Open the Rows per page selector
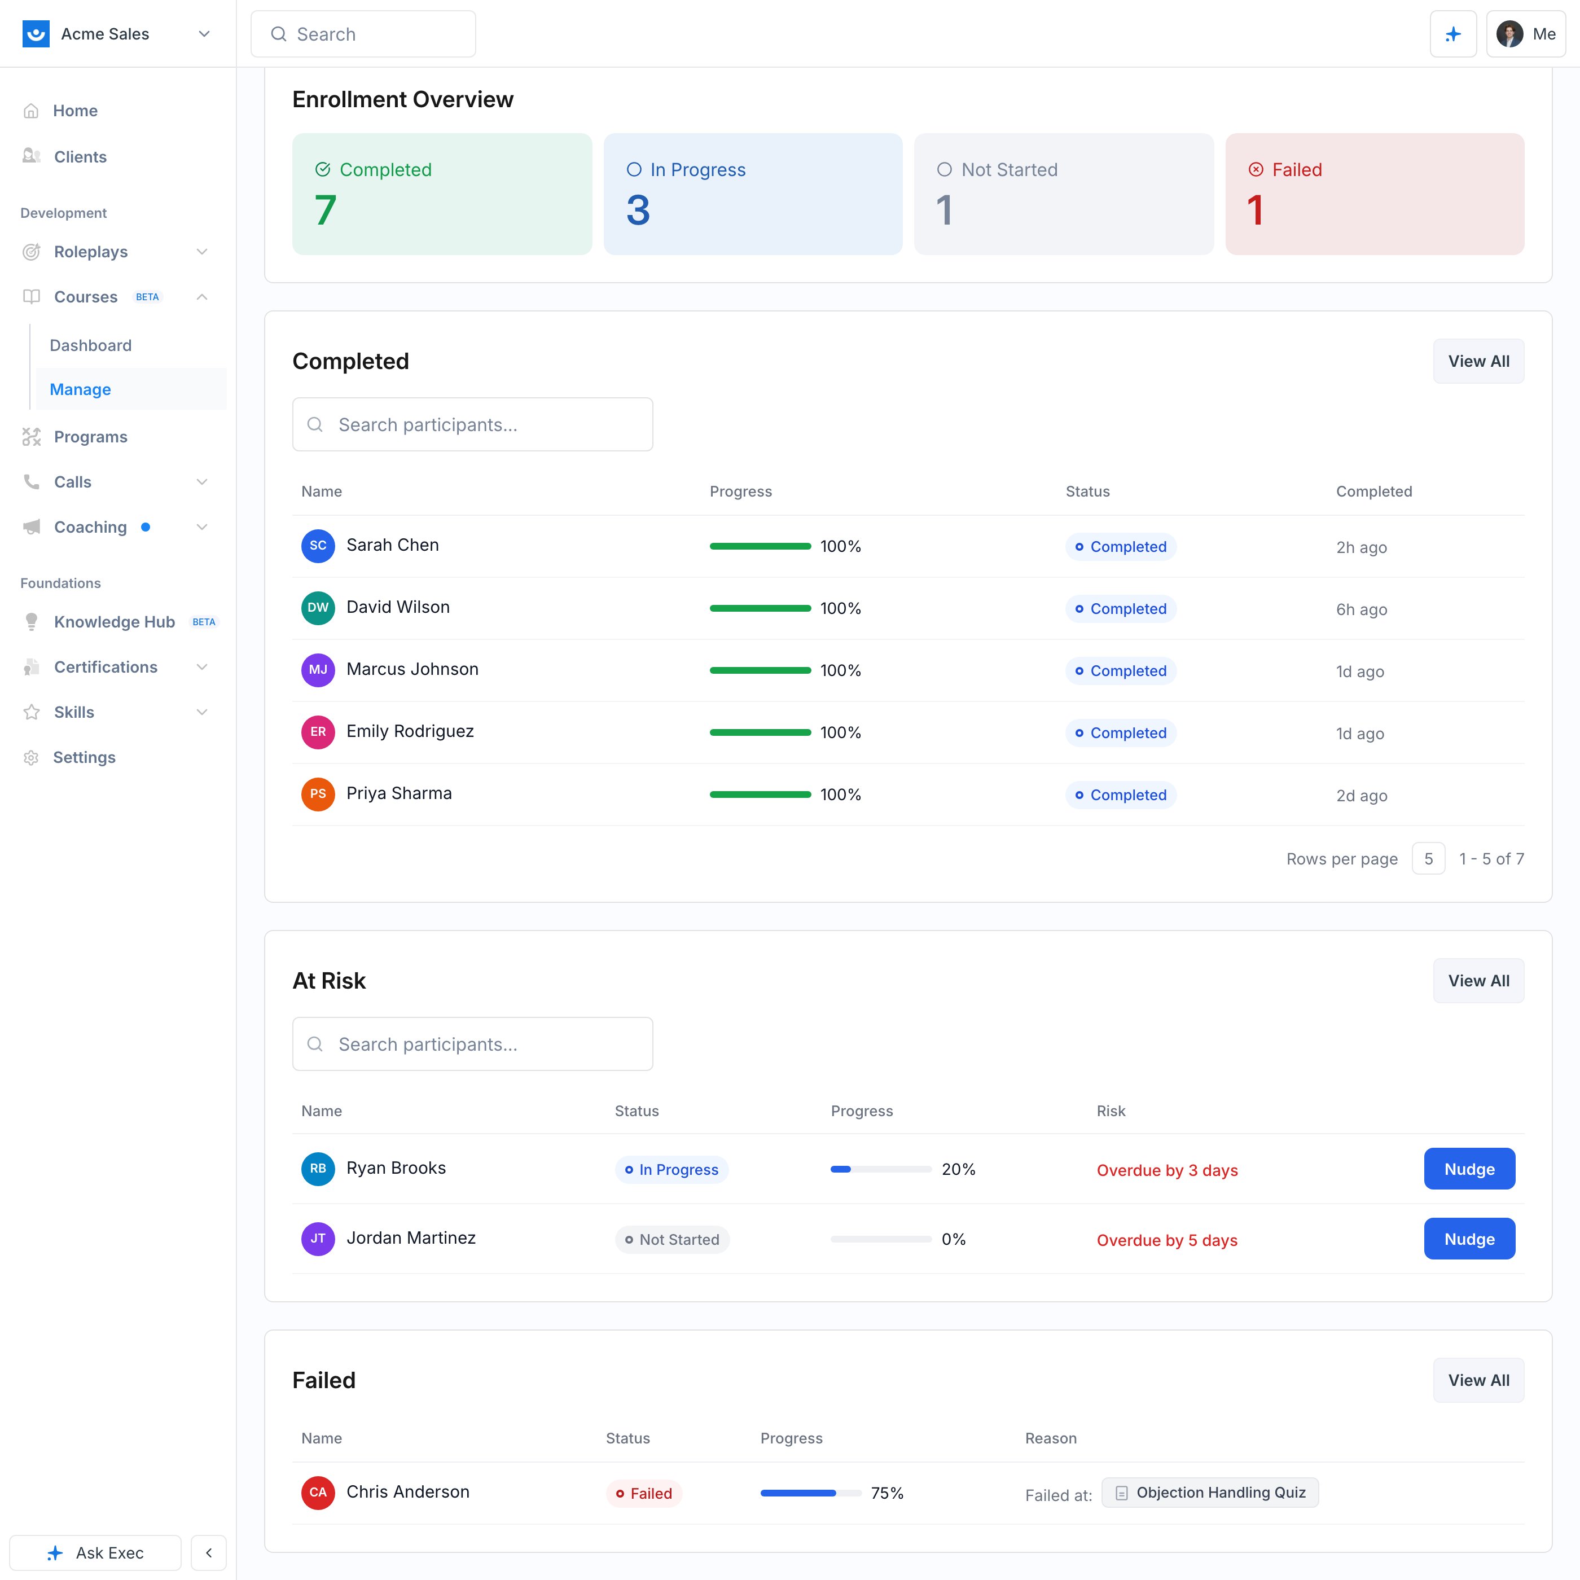This screenshot has width=1580, height=1580. point(1428,859)
